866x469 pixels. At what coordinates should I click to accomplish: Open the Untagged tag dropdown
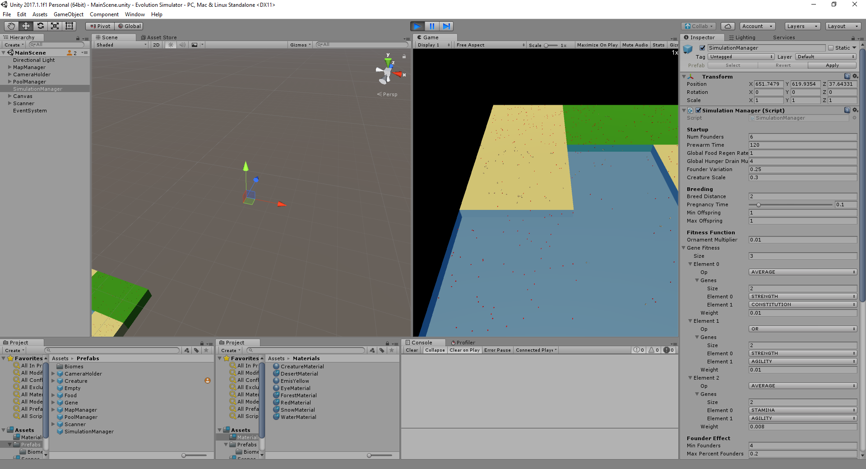pyautogui.click(x=741, y=56)
